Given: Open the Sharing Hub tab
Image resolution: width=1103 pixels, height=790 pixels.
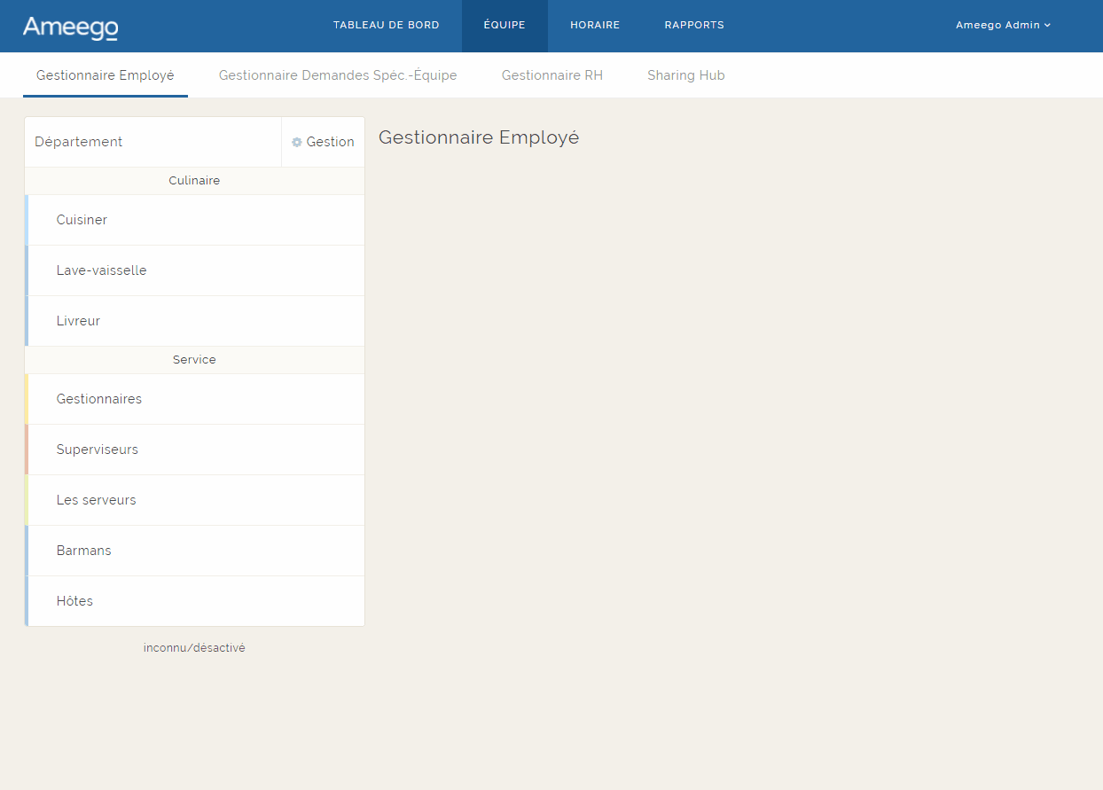Looking at the screenshot, I should 685,75.
